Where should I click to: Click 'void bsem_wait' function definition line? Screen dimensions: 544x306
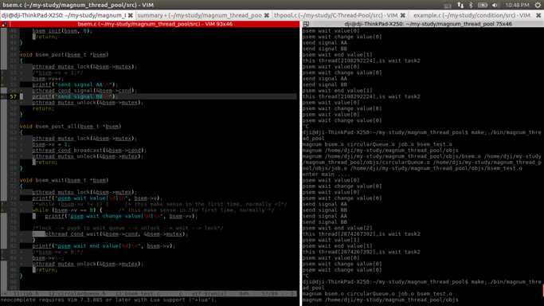[x=65, y=180]
